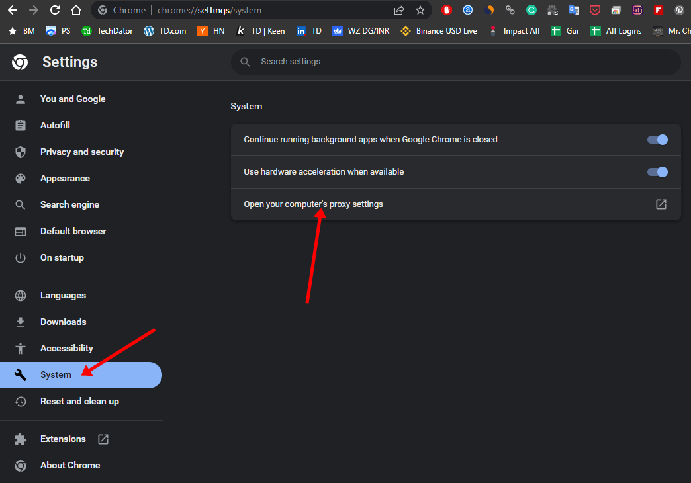Click the chrome://settings/system address bar
Screen dimensions: 691x483
(262, 10)
